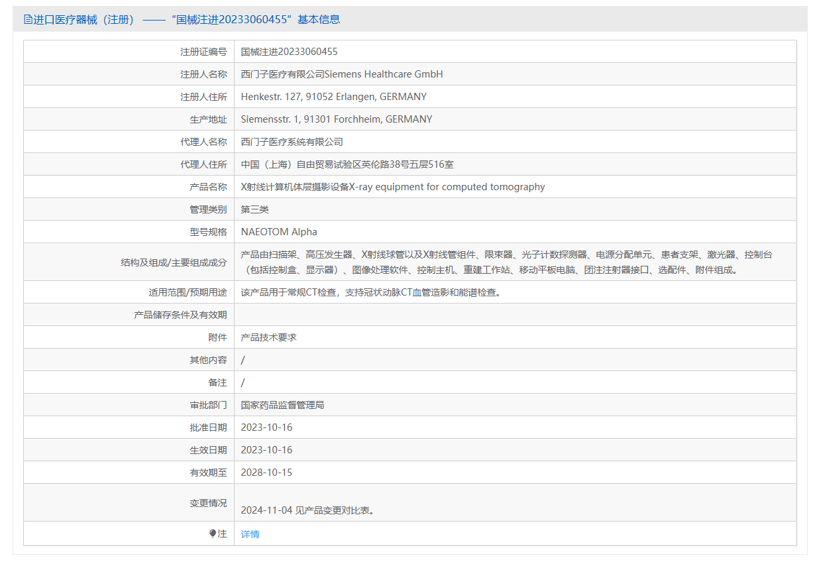Click the lightbulb icon beside 注
823x566 pixels.
pos(213,534)
